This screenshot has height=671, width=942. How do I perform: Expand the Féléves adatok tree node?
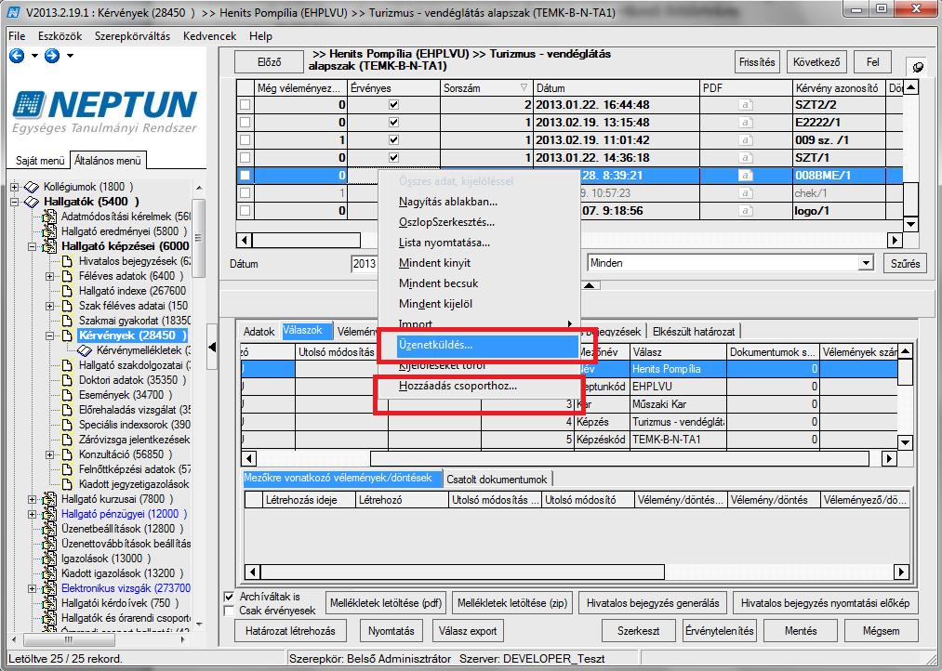tap(50, 276)
